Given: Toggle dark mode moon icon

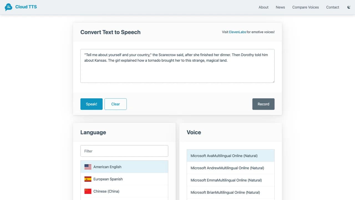Looking at the screenshot, I should pos(349,7).
